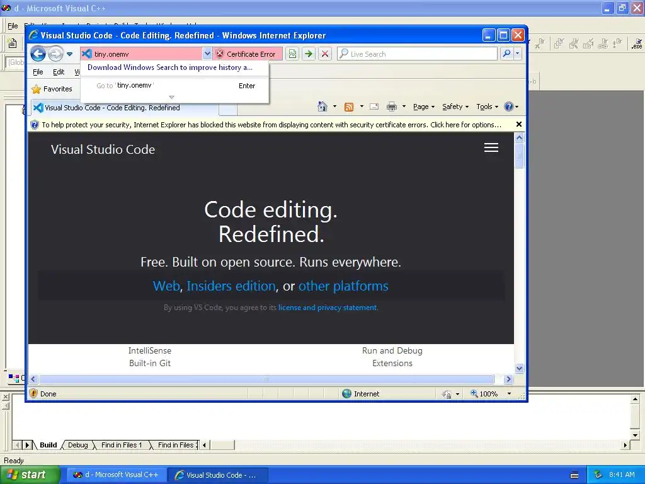Click the blue magnifier Search button

(x=507, y=54)
